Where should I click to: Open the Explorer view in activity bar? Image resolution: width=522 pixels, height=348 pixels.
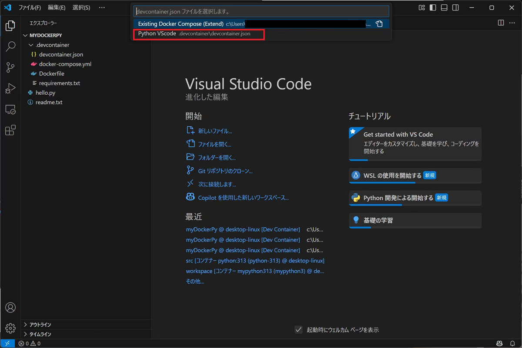(10, 26)
